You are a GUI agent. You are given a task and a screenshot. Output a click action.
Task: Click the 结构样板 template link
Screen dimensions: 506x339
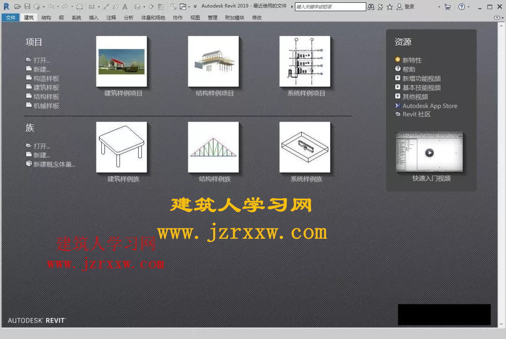[x=43, y=96]
